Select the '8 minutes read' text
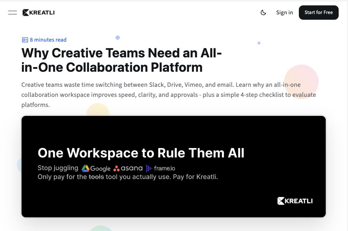Screen dimensions: 348x231 48,40
